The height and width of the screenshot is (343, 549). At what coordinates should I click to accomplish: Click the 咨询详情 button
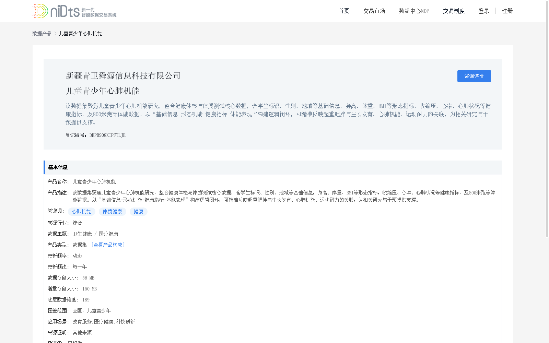[474, 76]
